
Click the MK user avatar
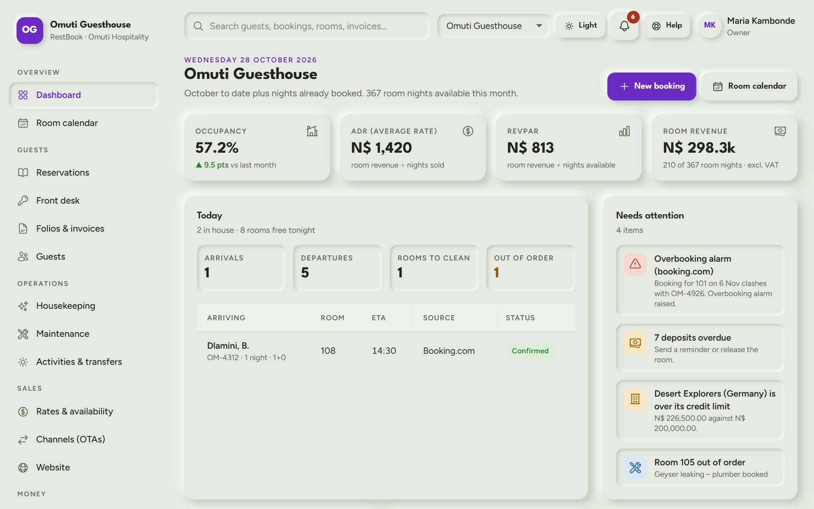[x=710, y=25]
